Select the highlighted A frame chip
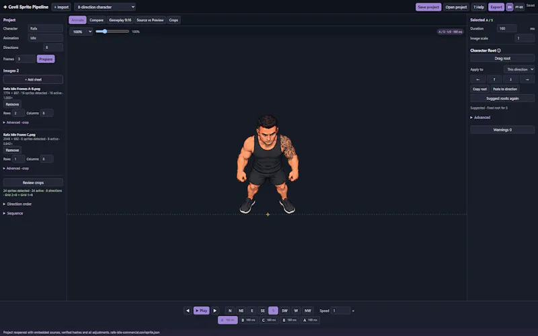 tap(227, 321)
